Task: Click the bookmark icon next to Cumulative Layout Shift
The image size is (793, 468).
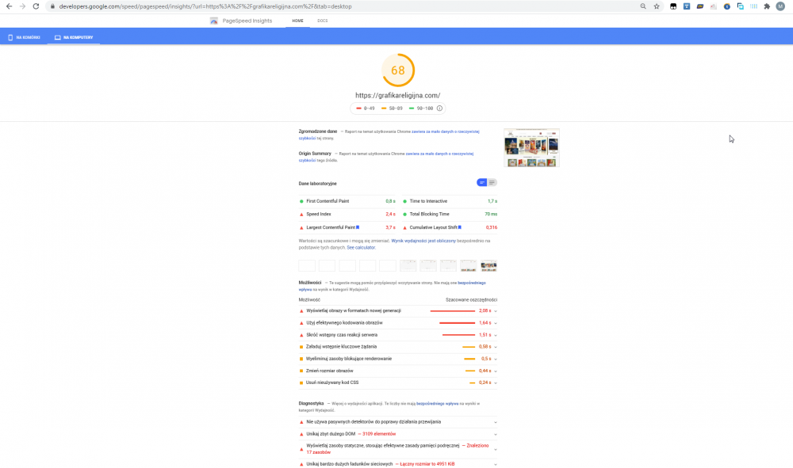Action: pos(460,227)
